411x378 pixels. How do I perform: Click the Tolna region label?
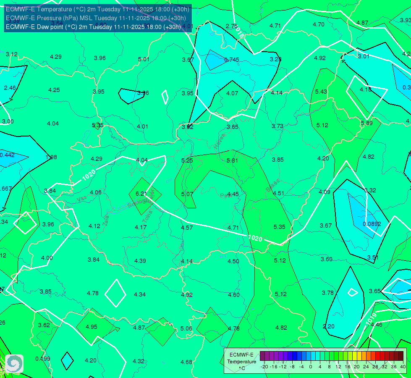tap(148, 216)
